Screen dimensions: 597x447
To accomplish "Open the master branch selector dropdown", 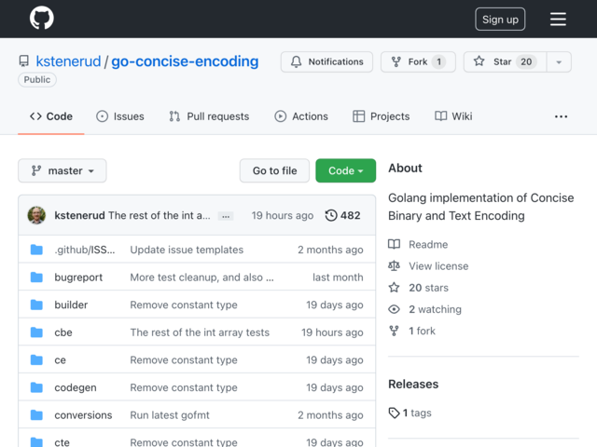I will click(x=62, y=170).
